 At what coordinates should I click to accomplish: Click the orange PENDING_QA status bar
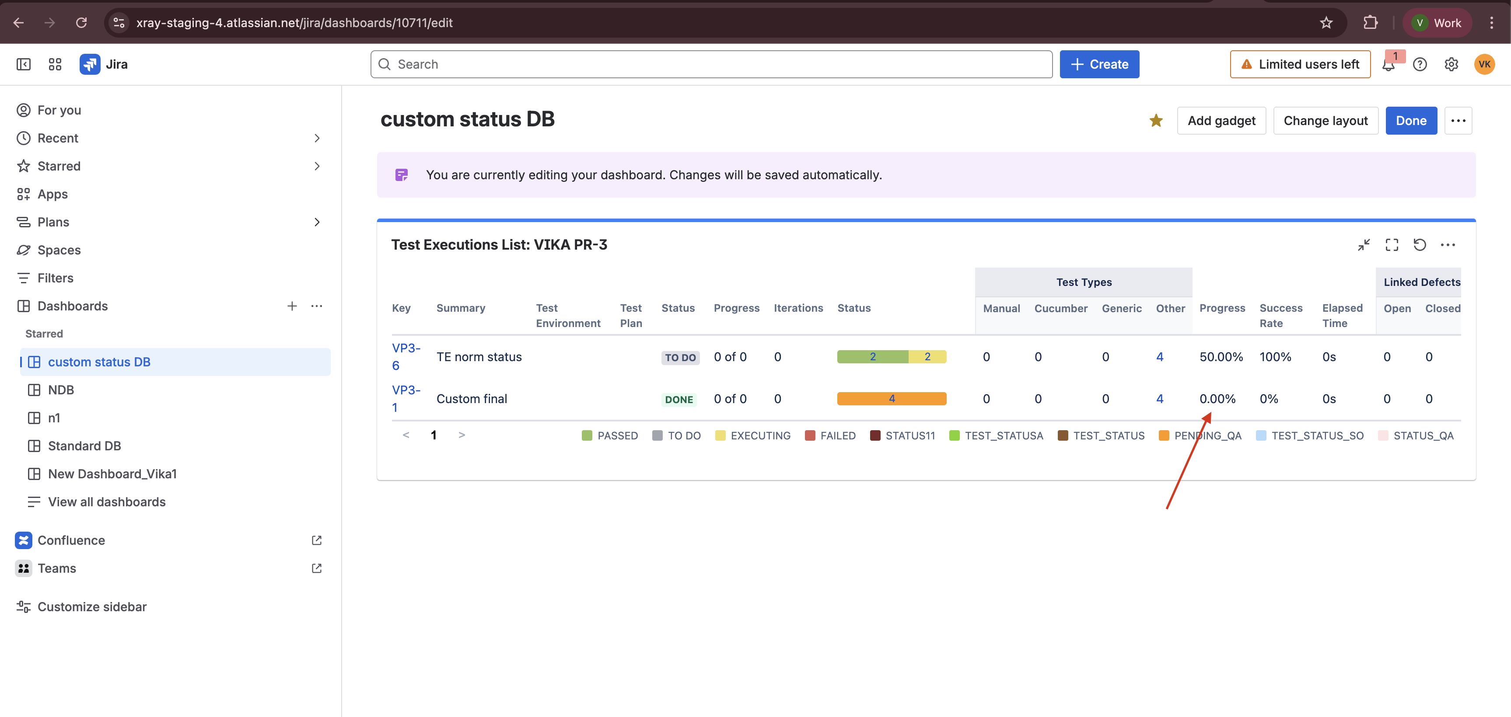[891, 399]
